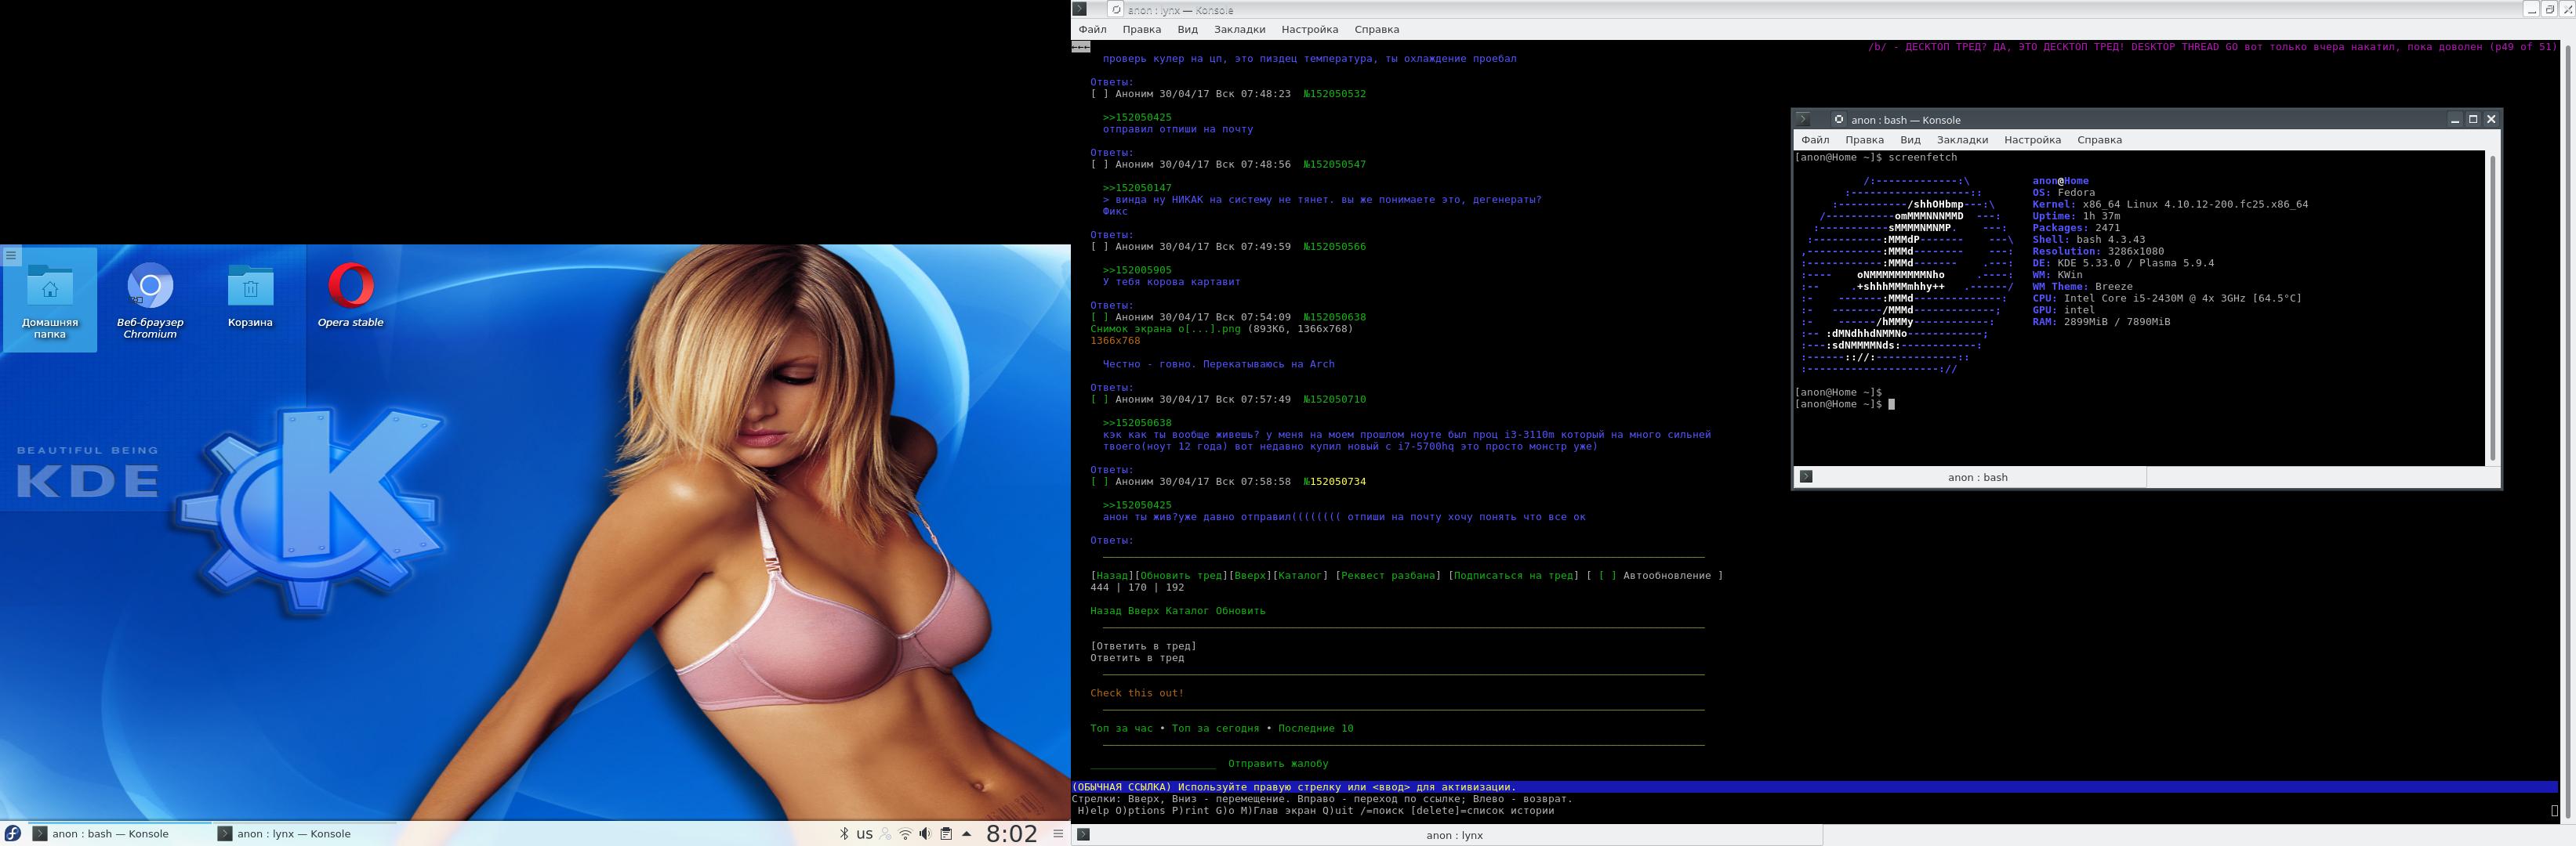Click bash Konsole vertical scrollbar
Image resolution: width=2576 pixels, height=846 pixels.
[x=2491, y=308]
